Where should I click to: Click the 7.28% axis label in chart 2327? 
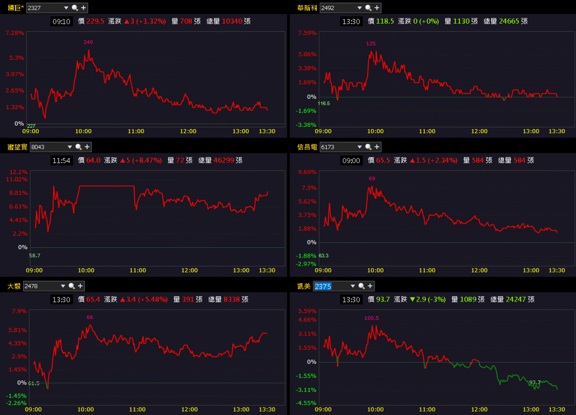pos(14,33)
